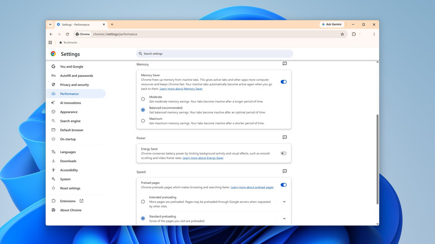The height and width of the screenshot is (244, 435).
Task: Select Performance in the sidebar
Action: [76, 94]
